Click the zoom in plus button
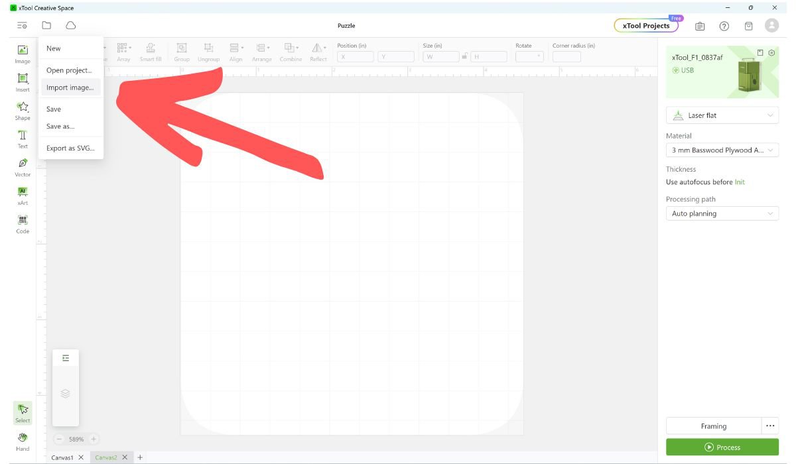The image size is (796, 464). (94, 439)
